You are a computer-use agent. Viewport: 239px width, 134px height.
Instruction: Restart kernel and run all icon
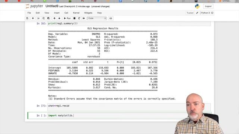84,18
